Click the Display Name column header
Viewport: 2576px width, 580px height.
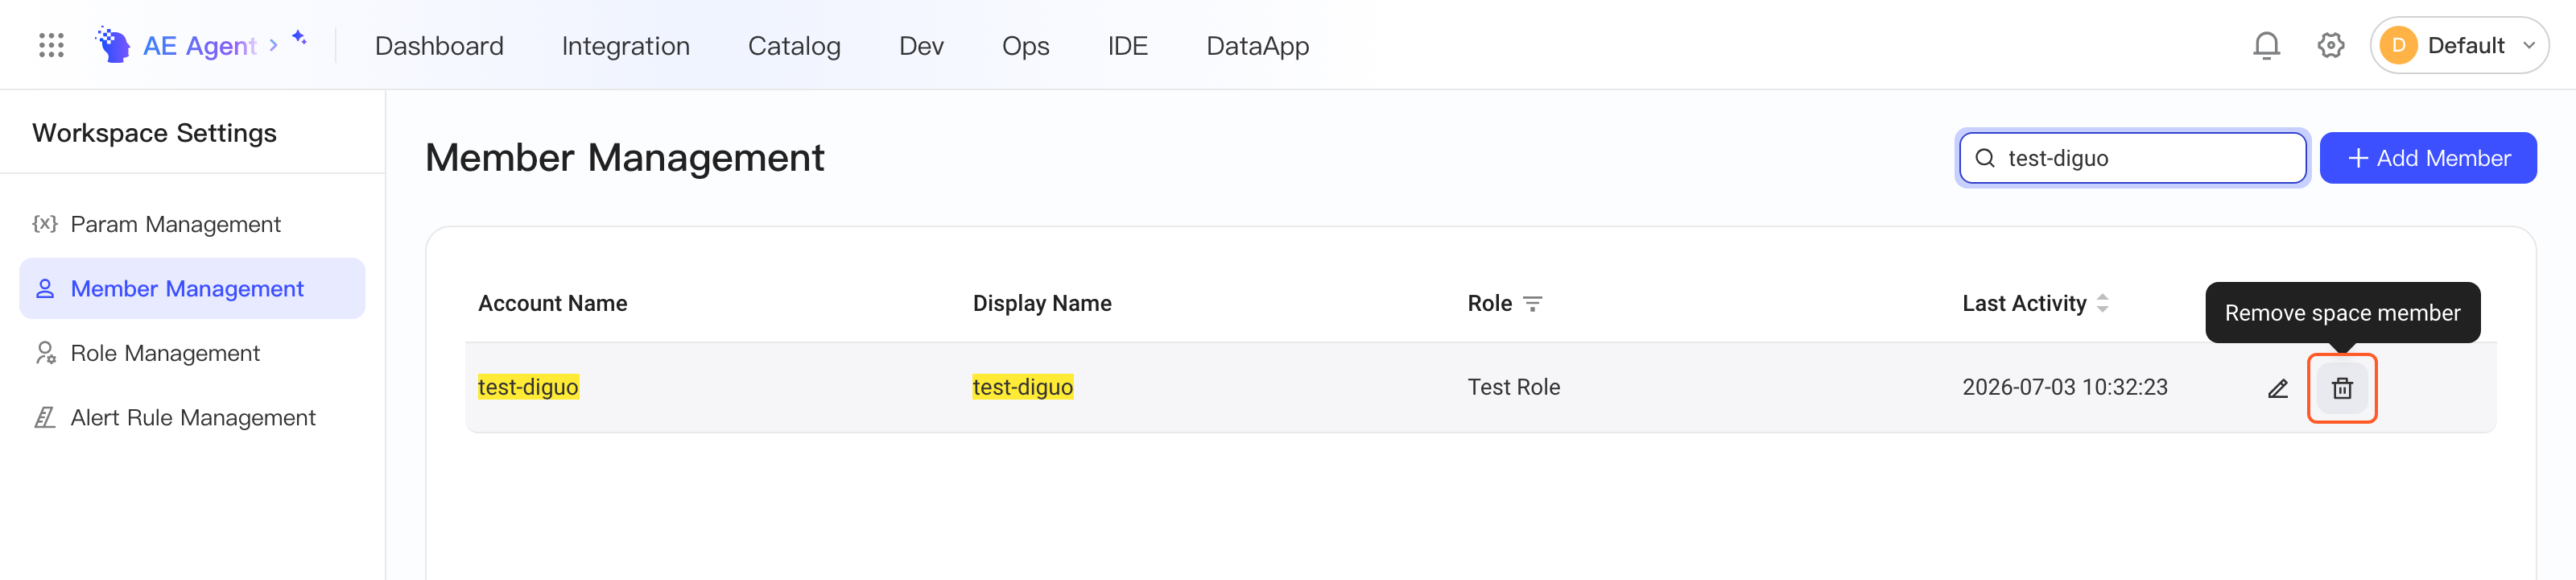(1041, 303)
